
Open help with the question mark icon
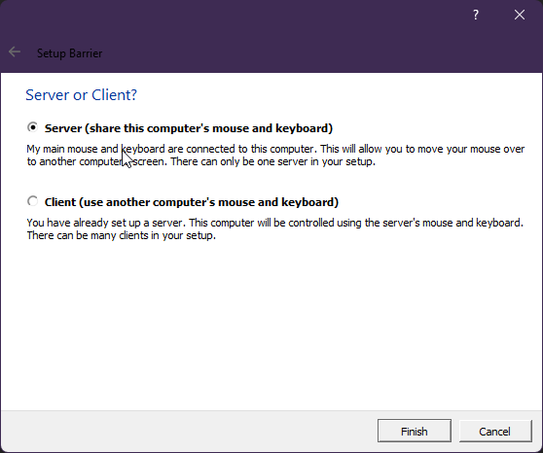pyautogui.click(x=476, y=15)
